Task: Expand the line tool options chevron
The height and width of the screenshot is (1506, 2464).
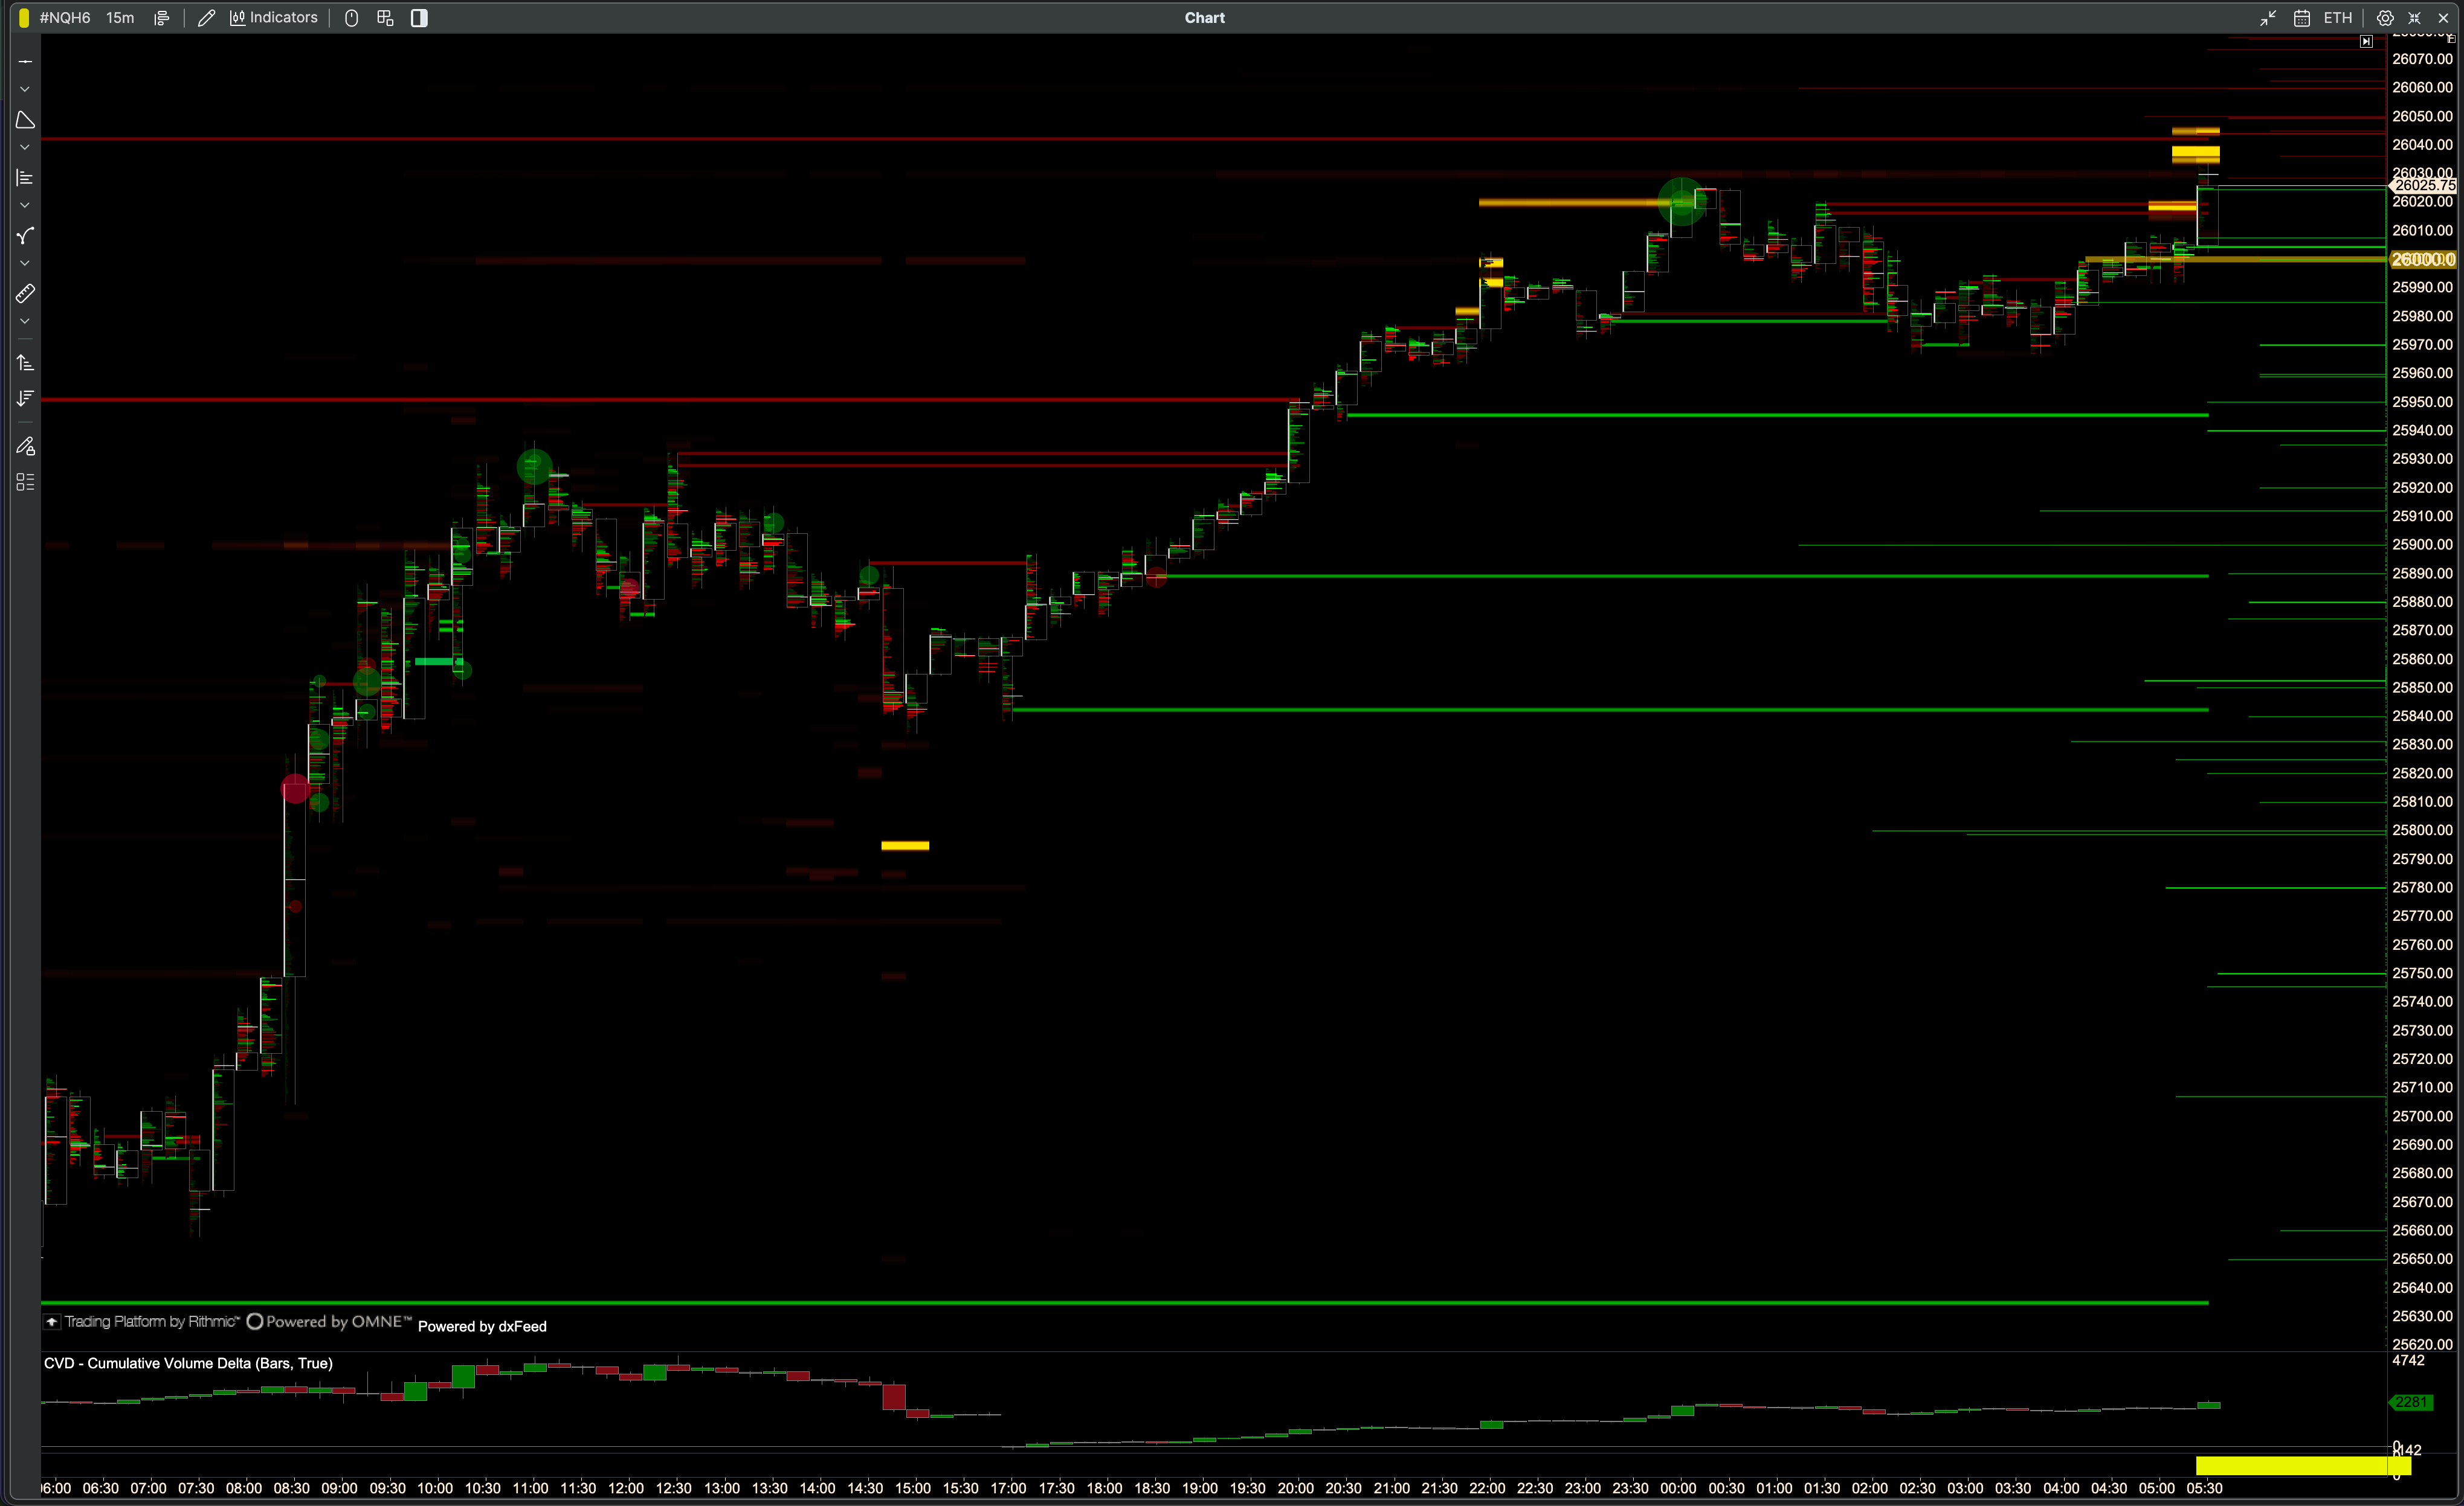Action: pos(25,90)
